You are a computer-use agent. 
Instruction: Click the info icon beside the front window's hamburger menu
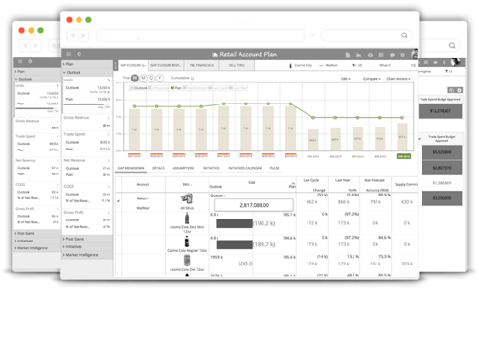(79, 54)
